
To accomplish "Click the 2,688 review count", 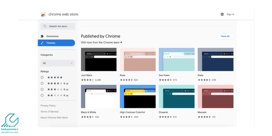I will [98, 80].
